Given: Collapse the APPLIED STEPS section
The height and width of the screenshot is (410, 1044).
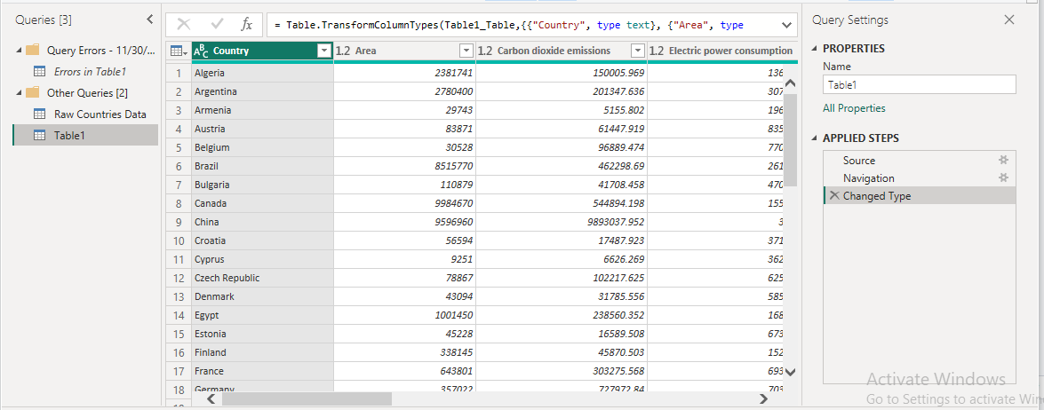Looking at the screenshot, I should [x=816, y=138].
